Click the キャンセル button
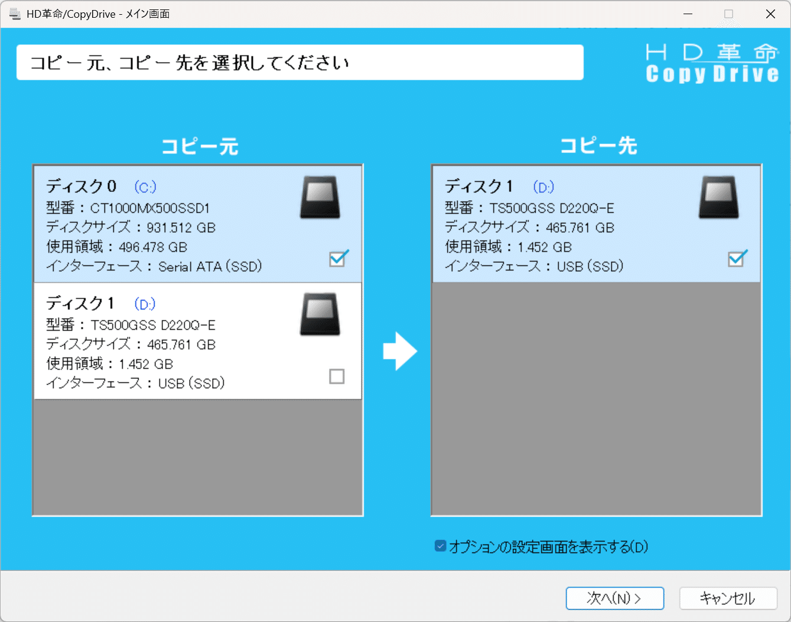Viewport: 791px width, 622px height. [729, 598]
